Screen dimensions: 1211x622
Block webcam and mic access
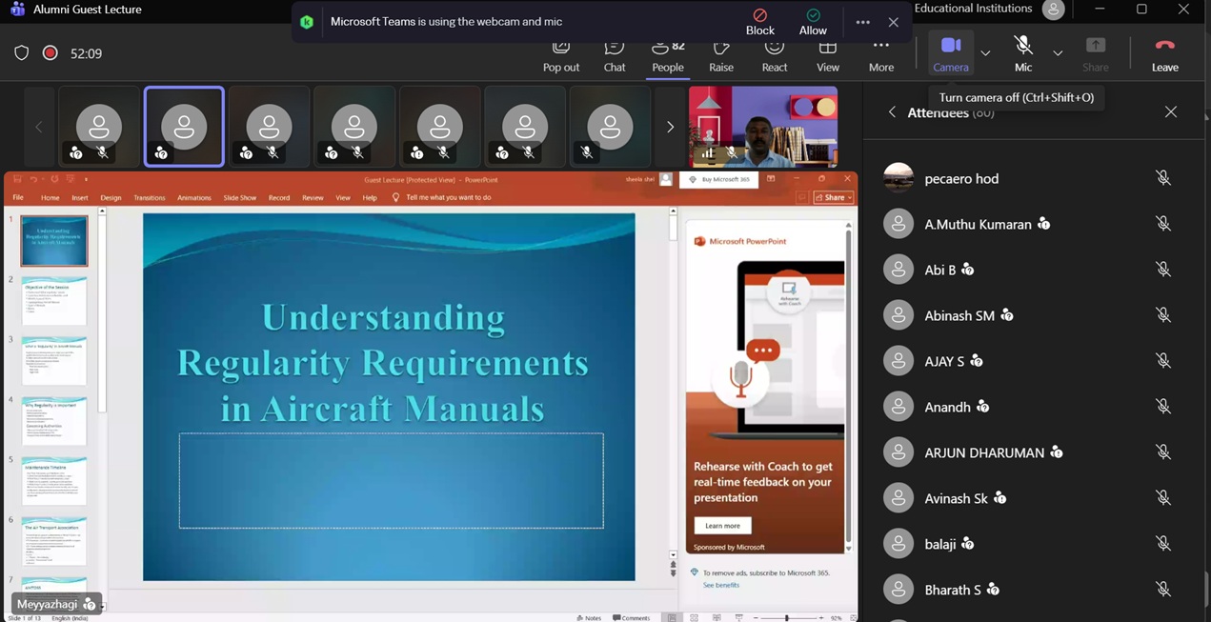(x=759, y=22)
